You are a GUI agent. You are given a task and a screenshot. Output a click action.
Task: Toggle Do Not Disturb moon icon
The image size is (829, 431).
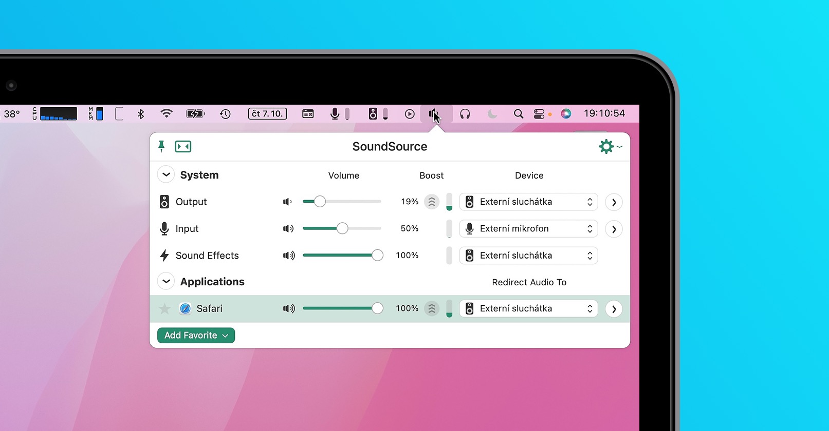[492, 114]
